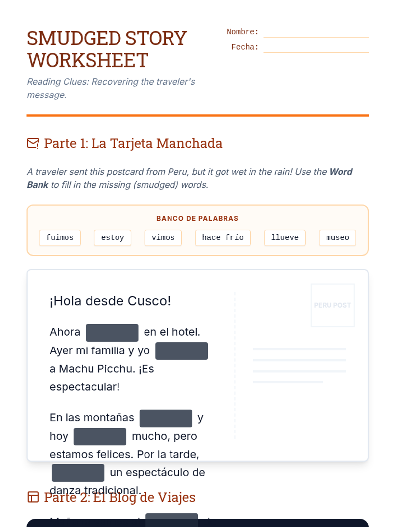Click the blank between "hoy" and "mucho"

100,436
